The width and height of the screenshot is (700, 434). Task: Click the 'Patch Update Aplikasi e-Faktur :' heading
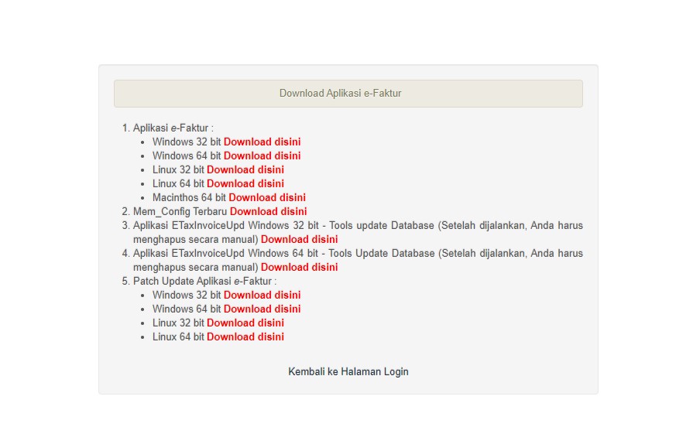click(204, 281)
